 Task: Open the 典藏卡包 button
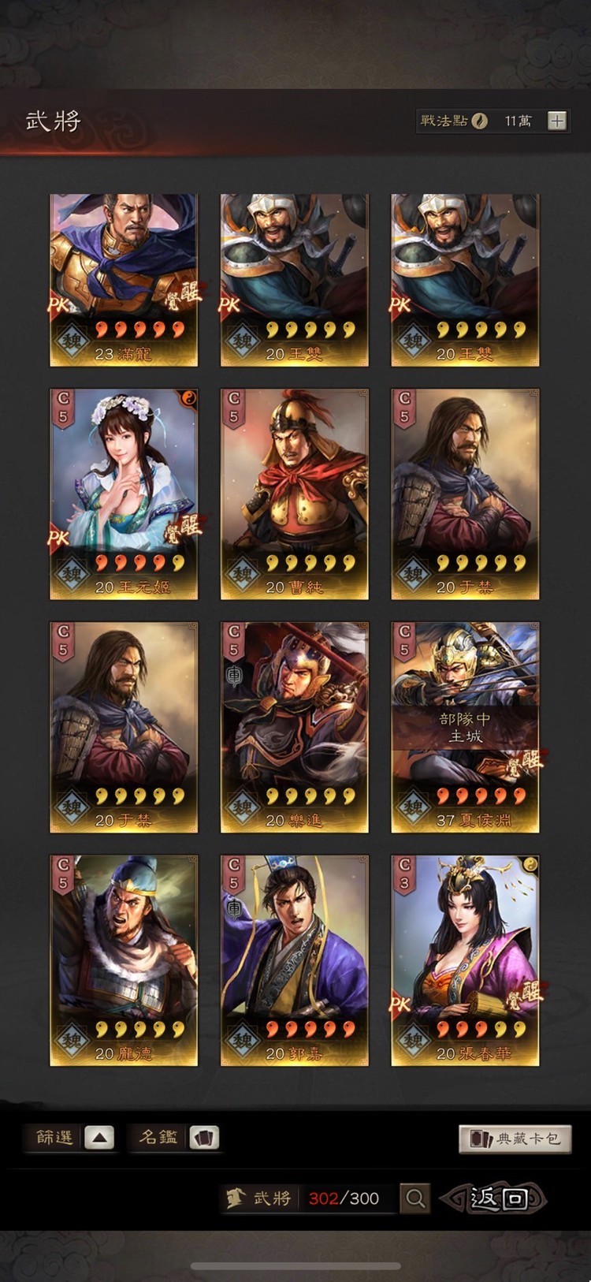[x=515, y=1139]
